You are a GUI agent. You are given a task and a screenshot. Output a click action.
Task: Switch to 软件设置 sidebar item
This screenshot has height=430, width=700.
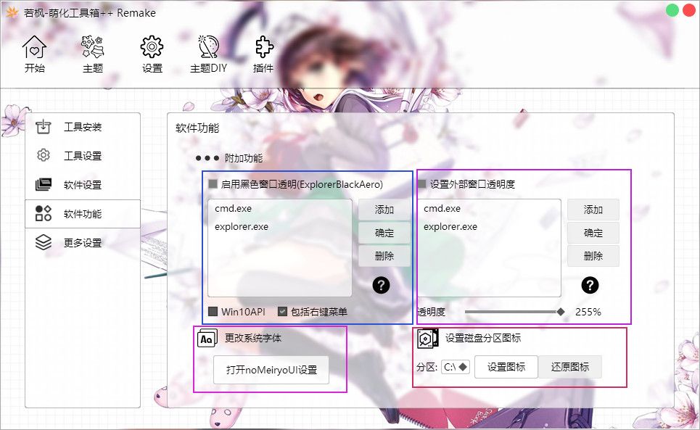pos(83,184)
